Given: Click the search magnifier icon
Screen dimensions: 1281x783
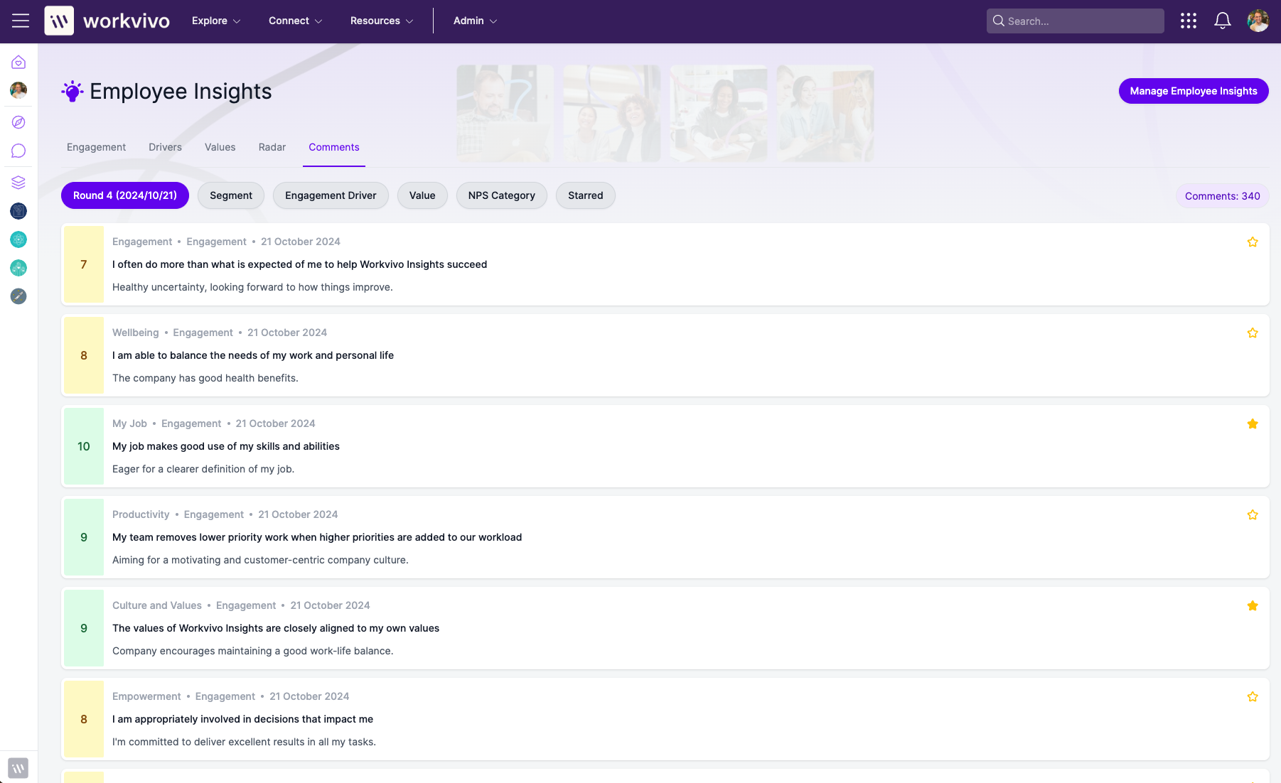Looking at the screenshot, I should (x=999, y=21).
